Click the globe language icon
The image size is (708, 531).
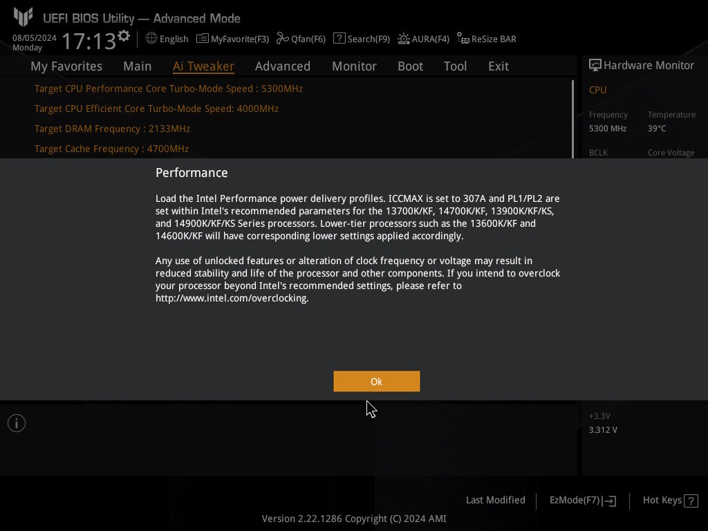coord(151,39)
